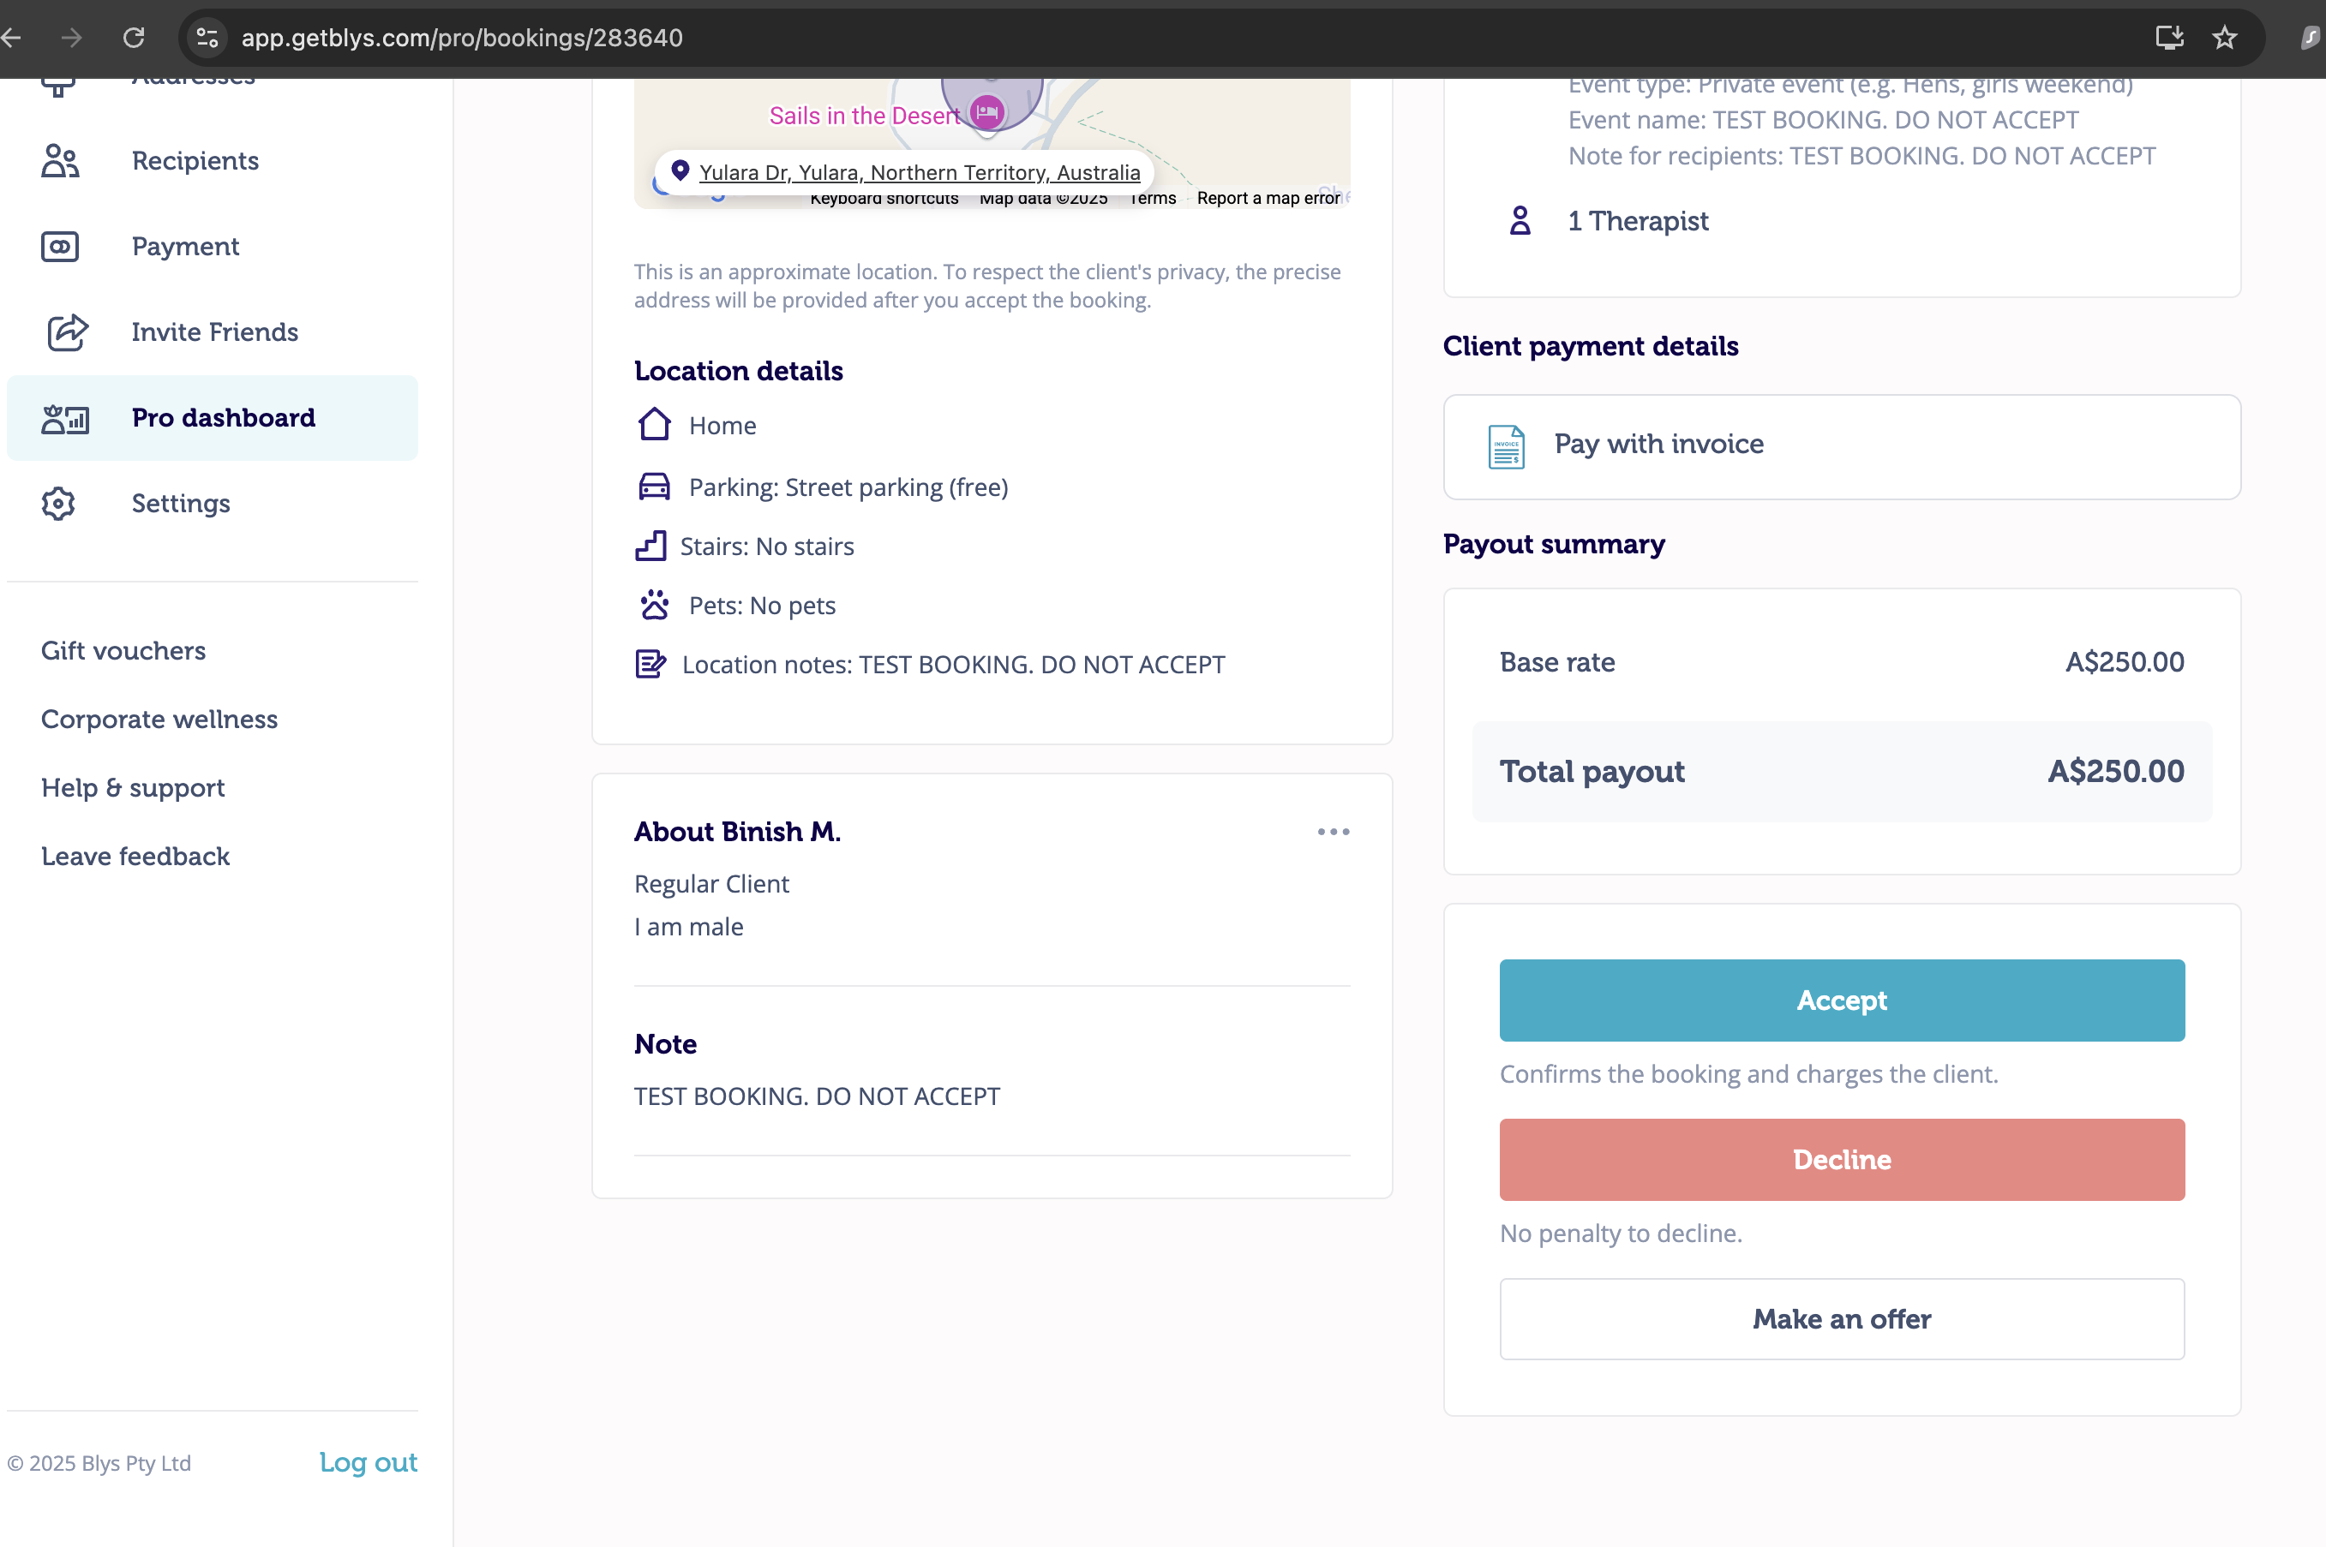Click the Make an offer button
Screen dimensions: 2326x1547
point(1842,1319)
